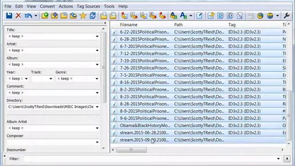The width and height of the screenshot is (295, 166).
Task: Refresh the file view with the blue arrows icon
Action: click(92, 16)
